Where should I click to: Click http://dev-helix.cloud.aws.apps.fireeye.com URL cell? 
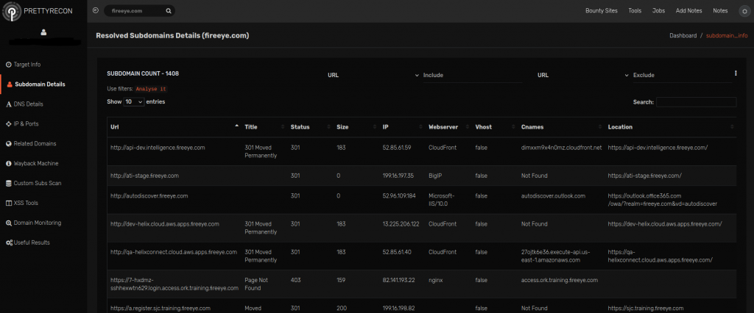(x=165, y=223)
